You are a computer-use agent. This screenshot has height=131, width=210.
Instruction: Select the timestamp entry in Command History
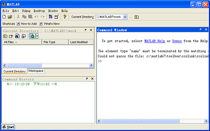[32, 84]
